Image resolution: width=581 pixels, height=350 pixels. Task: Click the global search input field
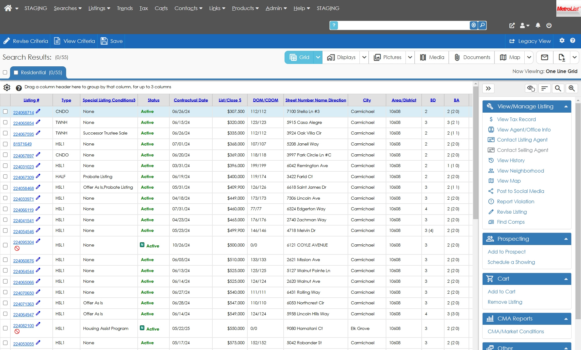coord(404,25)
